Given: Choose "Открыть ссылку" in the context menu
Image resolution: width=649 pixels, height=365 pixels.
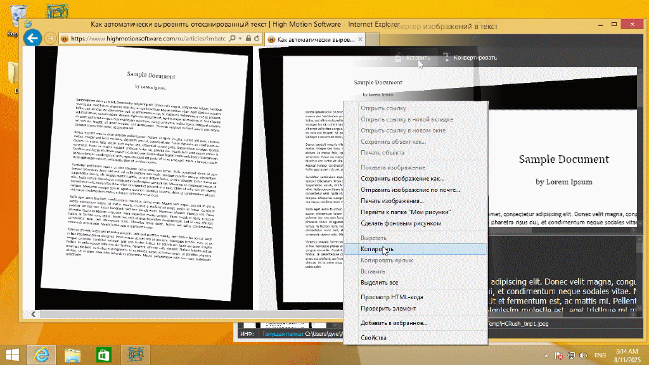Looking at the screenshot, I should tap(383, 108).
